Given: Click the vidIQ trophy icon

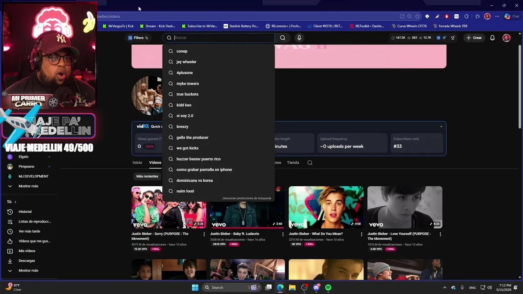Looking at the screenshot, I should [x=453, y=38].
